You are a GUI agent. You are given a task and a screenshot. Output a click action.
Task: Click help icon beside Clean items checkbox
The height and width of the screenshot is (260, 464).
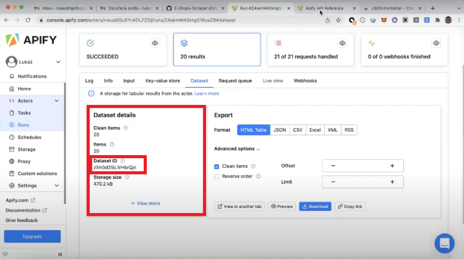pyautogui.click(x=253, y=166)
